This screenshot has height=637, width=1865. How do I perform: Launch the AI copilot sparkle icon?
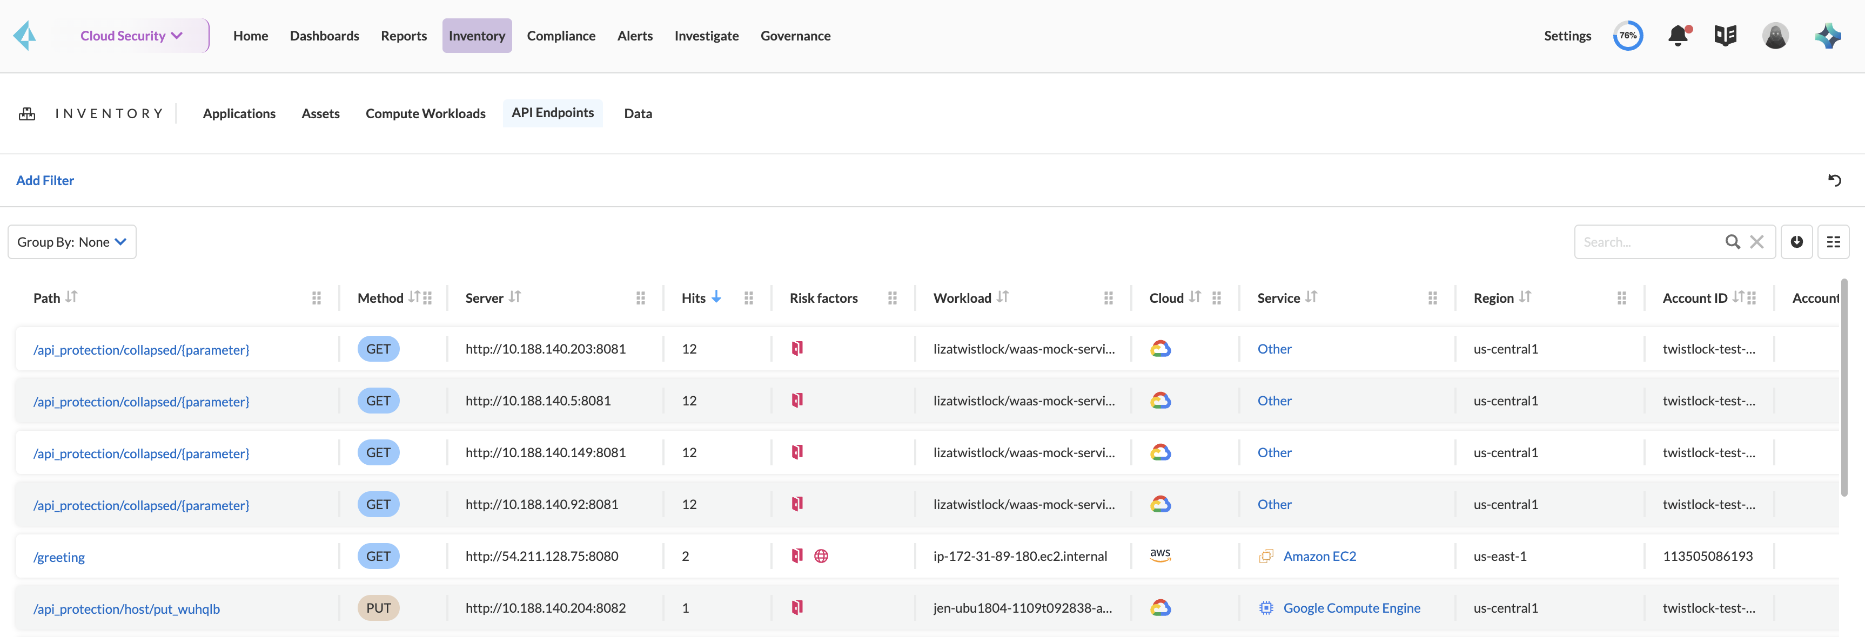1827,36
